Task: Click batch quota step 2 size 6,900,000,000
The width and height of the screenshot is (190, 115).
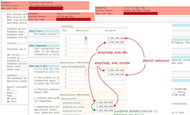Action: (115, 75)
